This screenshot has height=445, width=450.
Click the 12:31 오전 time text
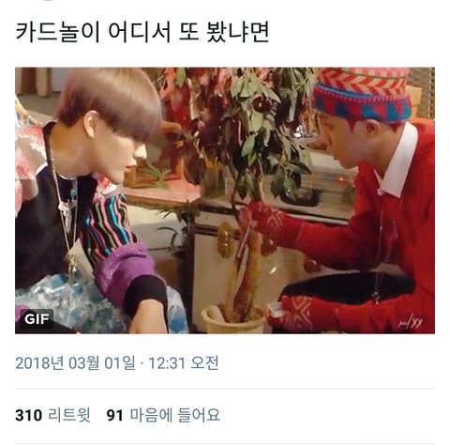(184, 363)
